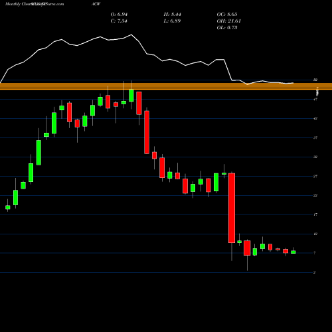
Task: Select the low value L: 6.89
Action: pos(172,21)
